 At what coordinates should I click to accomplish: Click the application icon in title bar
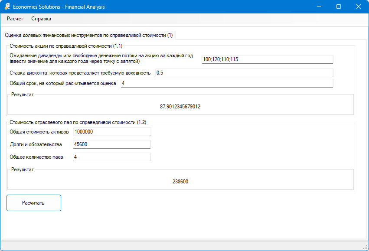point(7,7)
